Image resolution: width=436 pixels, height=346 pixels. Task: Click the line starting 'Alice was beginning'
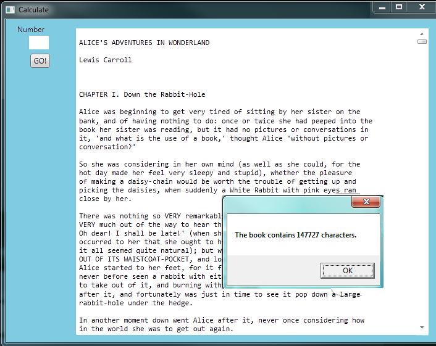tap(220, 112)
